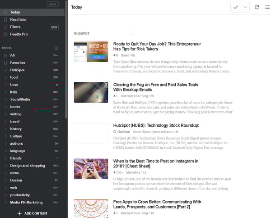The width and height of the screenshot is (271, 218).
Task: Change the article list view layout
Action: pos(267,7)
